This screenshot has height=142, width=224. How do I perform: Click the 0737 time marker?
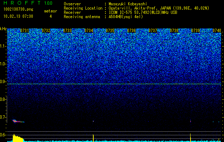point(153,31)
